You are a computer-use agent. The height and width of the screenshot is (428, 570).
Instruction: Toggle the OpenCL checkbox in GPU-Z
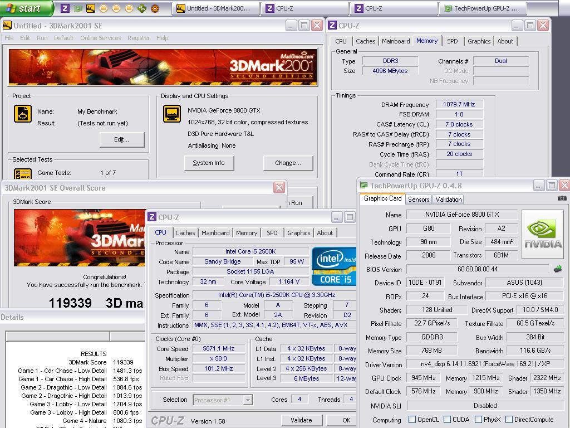click(412, 420)
